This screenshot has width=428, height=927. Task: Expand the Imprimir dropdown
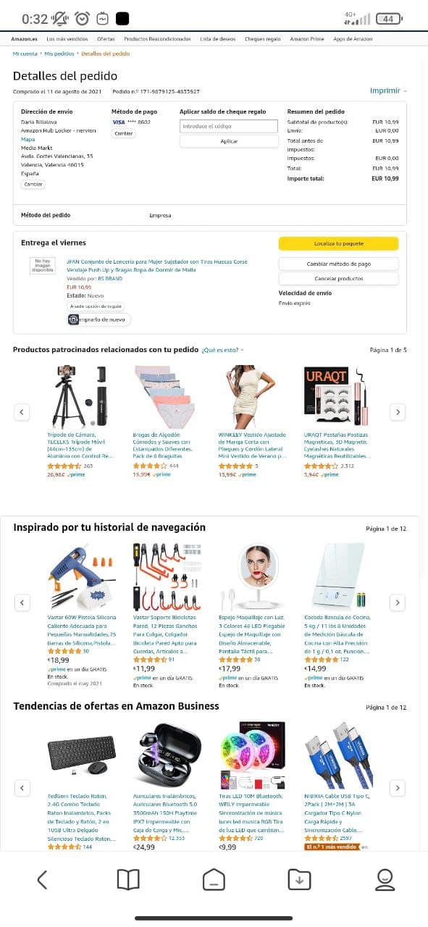[x=389, y=91]
